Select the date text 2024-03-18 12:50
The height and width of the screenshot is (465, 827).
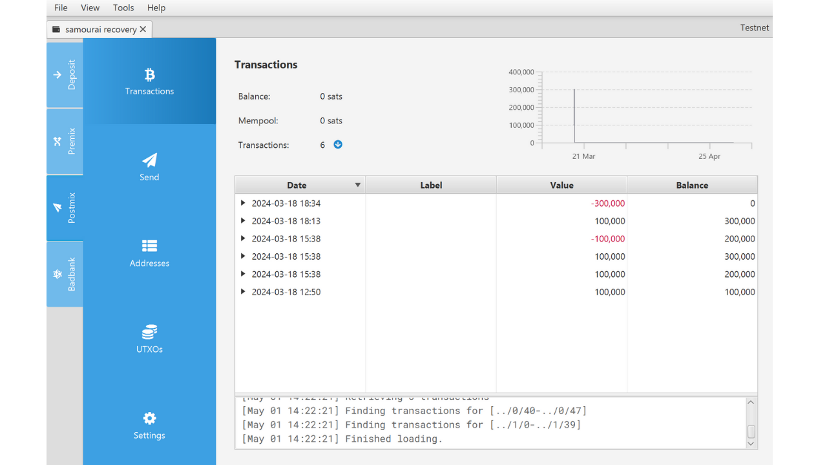tap(286, 292)
